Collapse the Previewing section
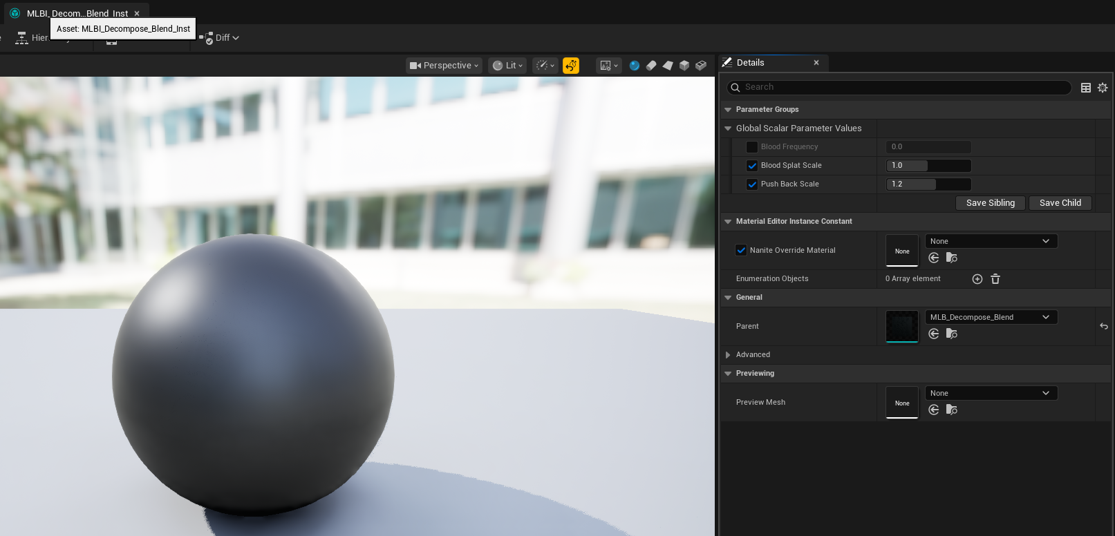1115x536 pixels. (x=728, y=374)
